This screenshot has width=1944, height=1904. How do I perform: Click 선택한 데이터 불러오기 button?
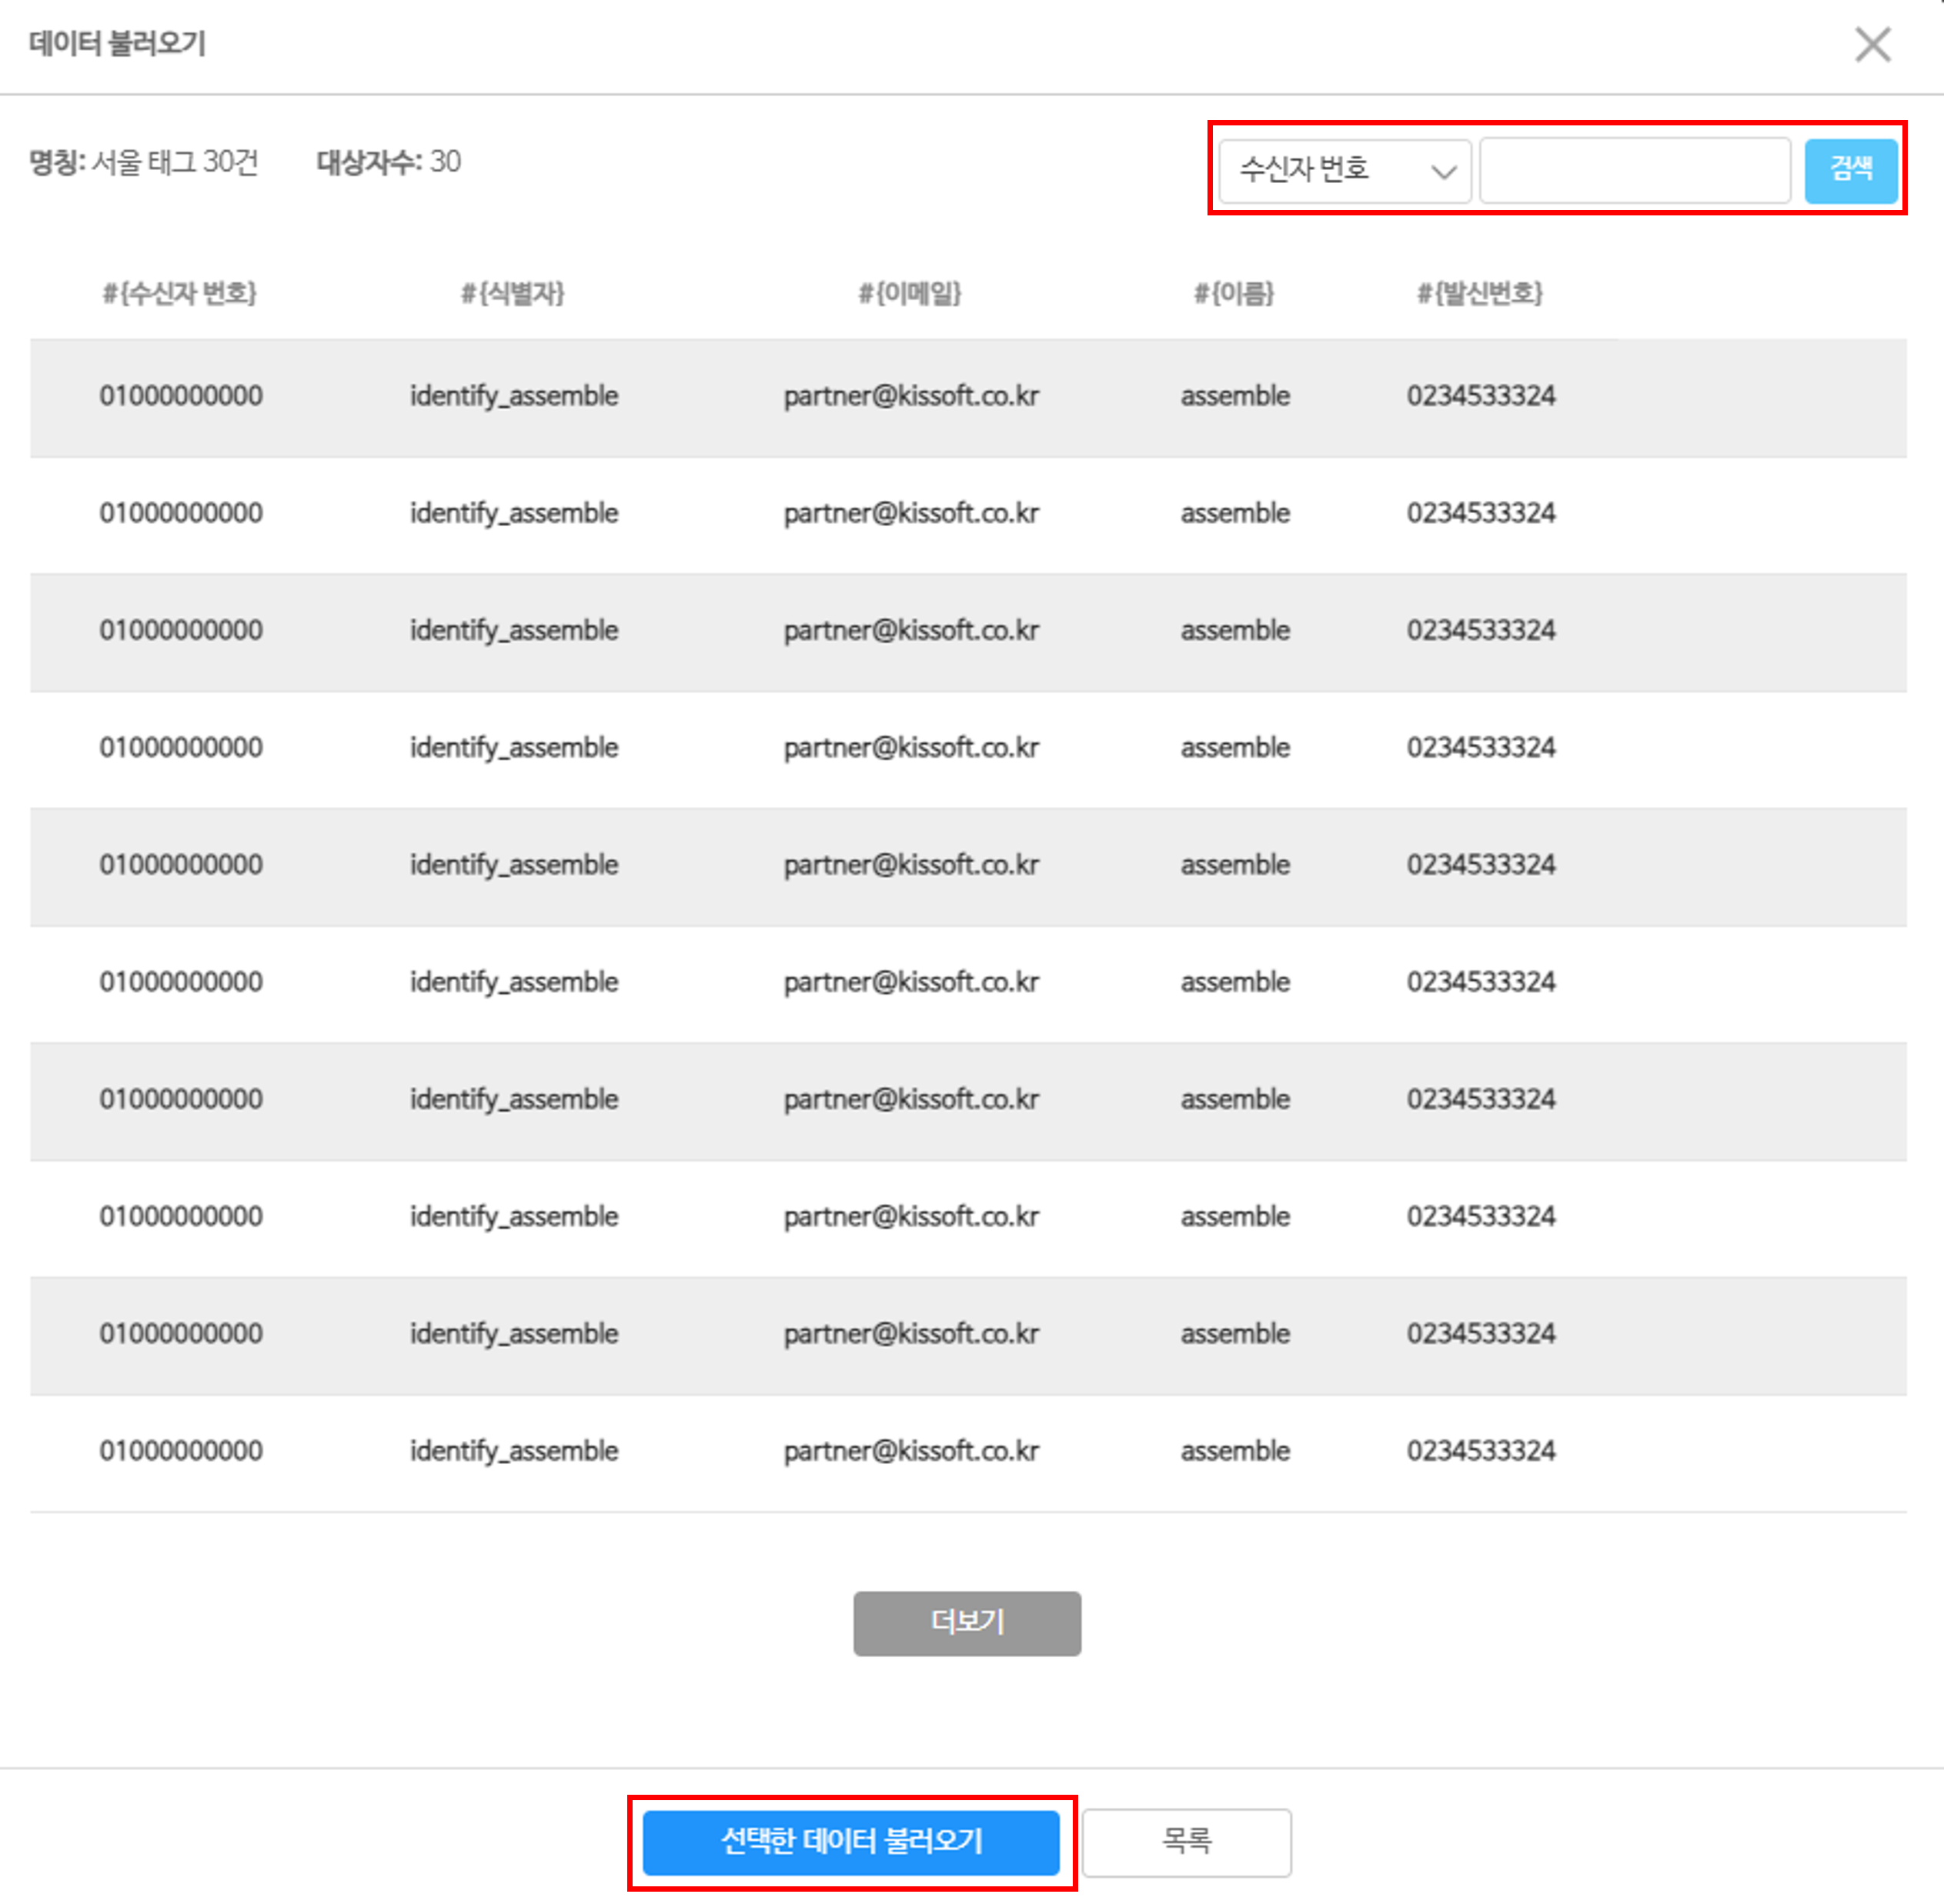[x=850, y=1841]
